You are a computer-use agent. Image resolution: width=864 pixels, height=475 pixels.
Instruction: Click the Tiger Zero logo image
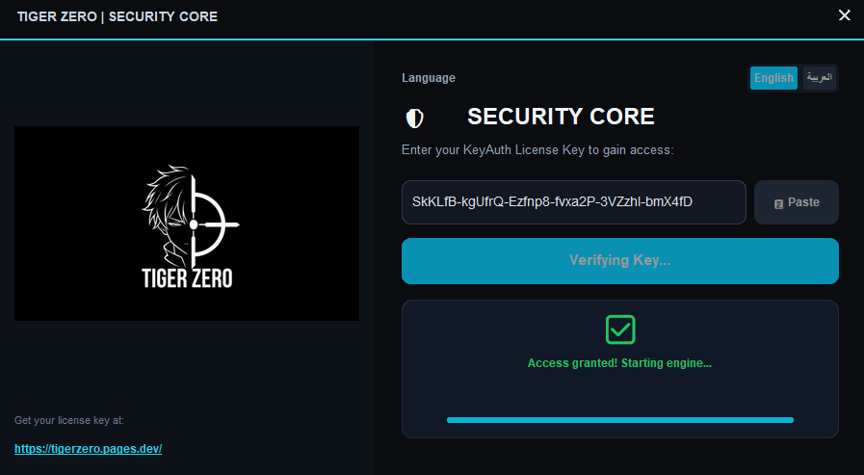[187, 224]
